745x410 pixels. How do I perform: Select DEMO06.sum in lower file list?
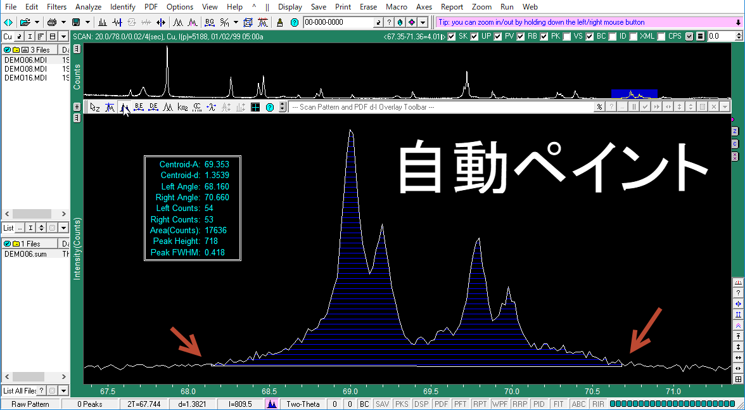coord(25,253)
